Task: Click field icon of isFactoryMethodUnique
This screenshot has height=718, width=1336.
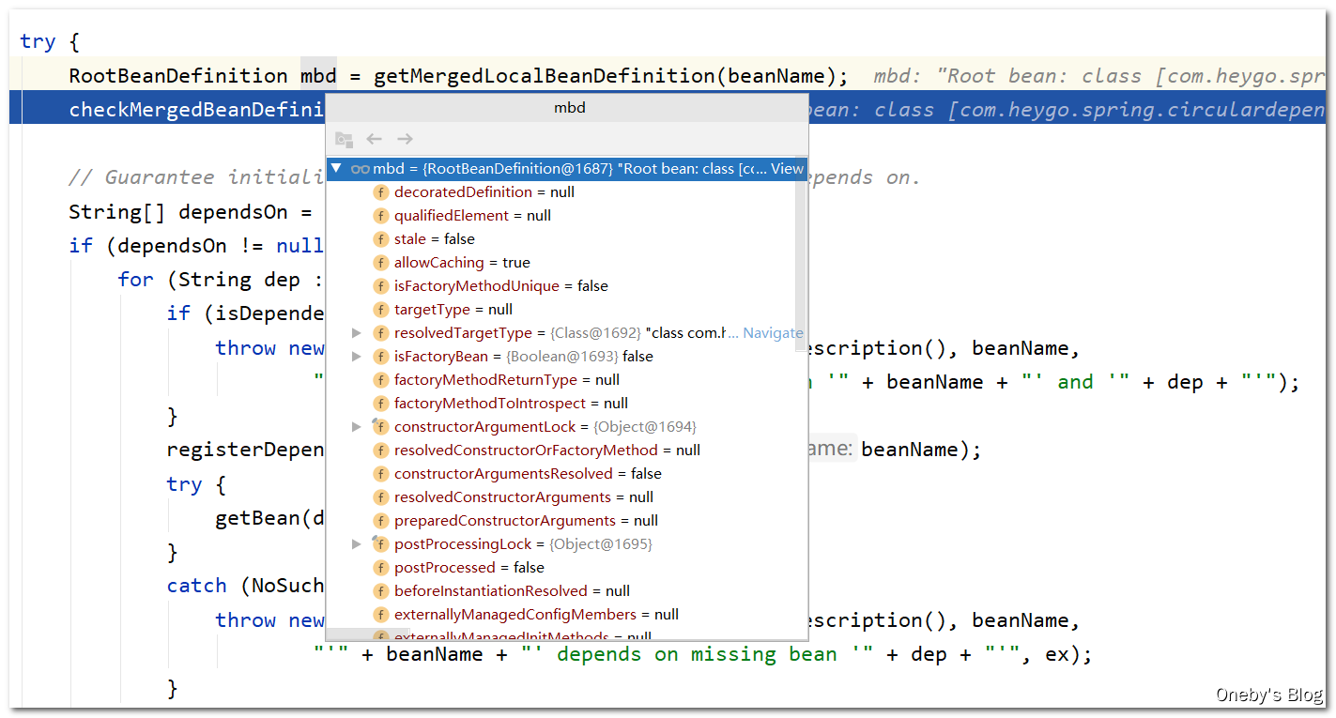Action: [x=380, y=286]
